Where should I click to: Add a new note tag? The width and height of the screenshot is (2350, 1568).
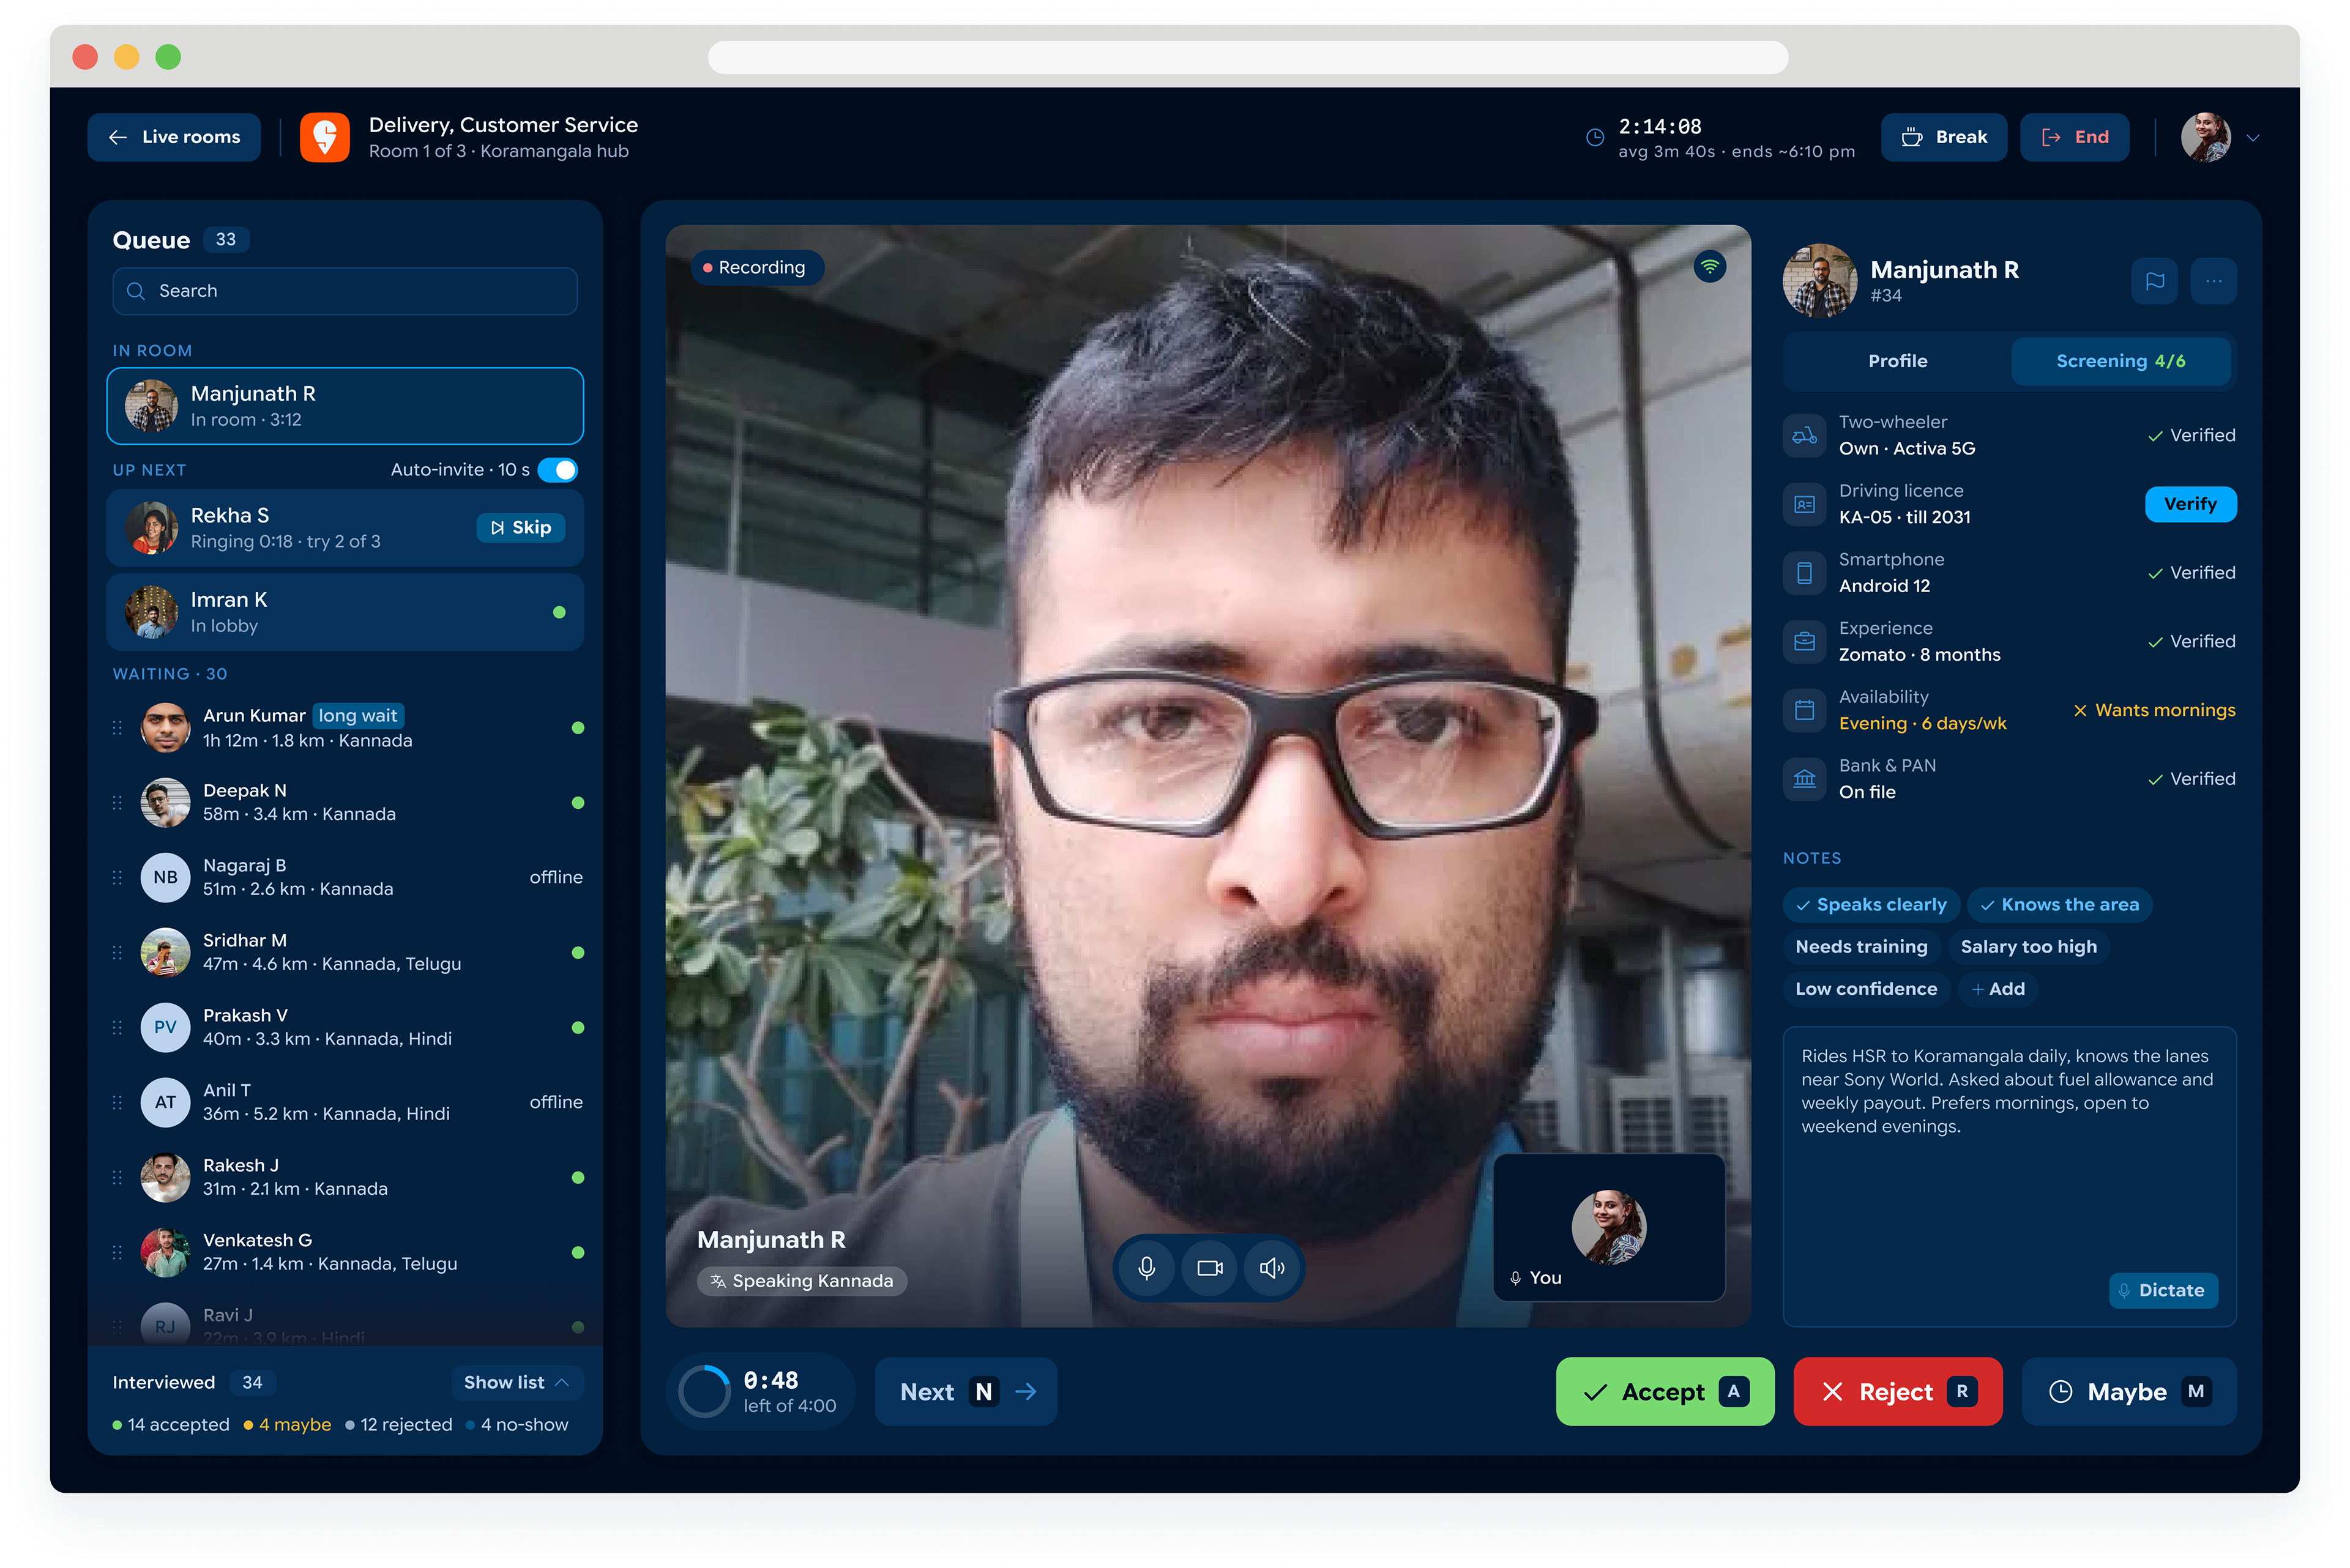coord(1998,989)
